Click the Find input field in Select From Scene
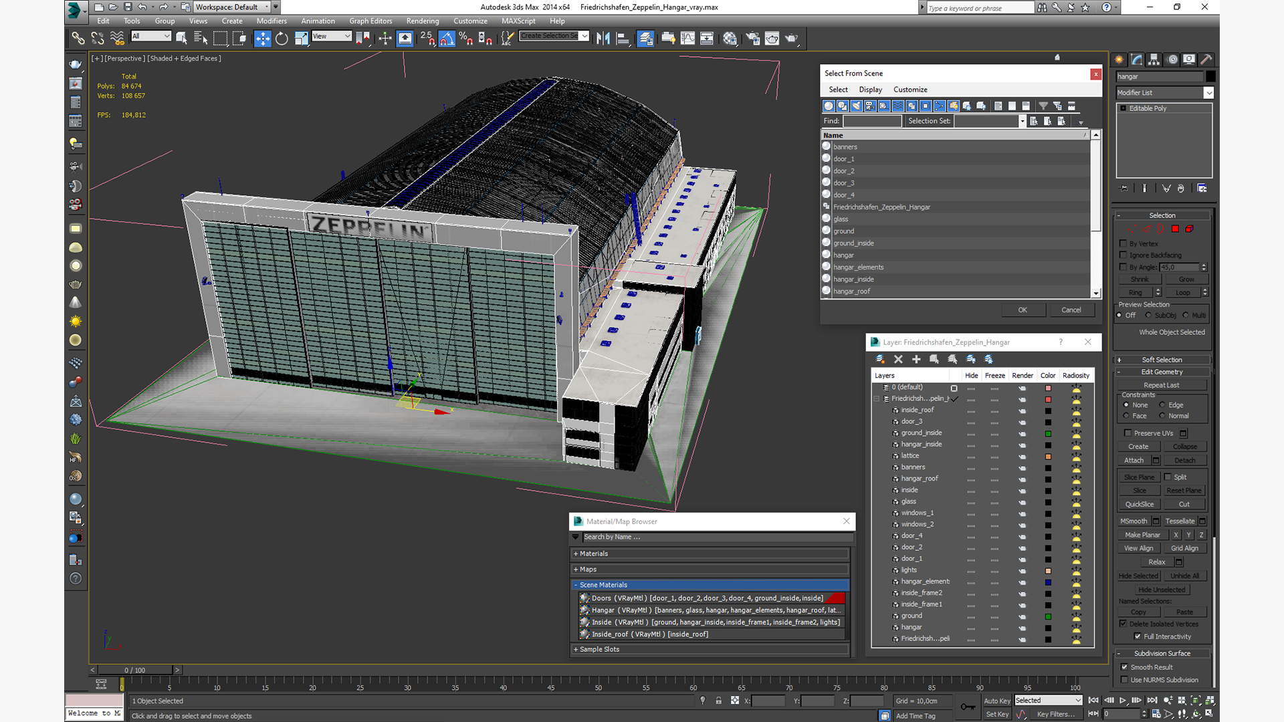The width and height of the screenshot is (1284, 722). pos(872,121)
